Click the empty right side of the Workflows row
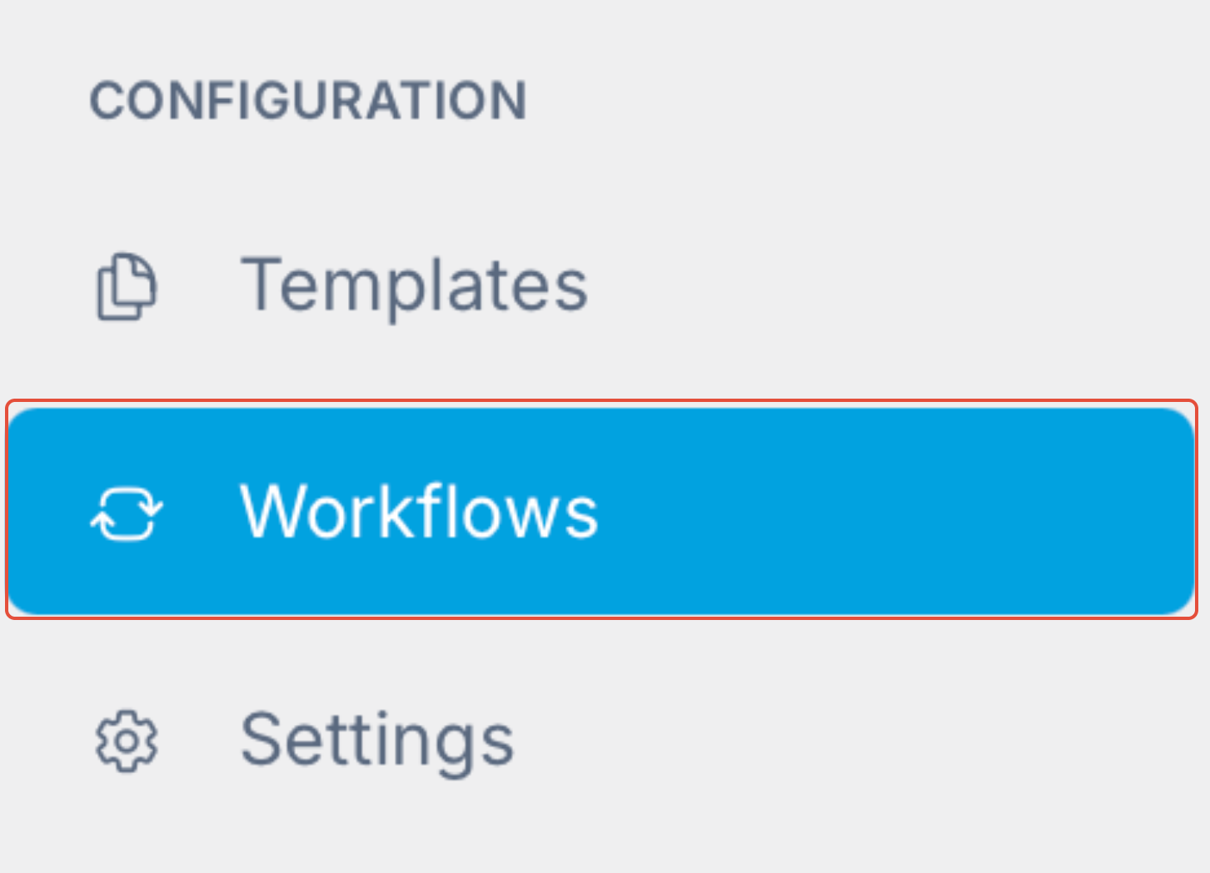Screen dimensions: 1210x873 coord(958,511)
